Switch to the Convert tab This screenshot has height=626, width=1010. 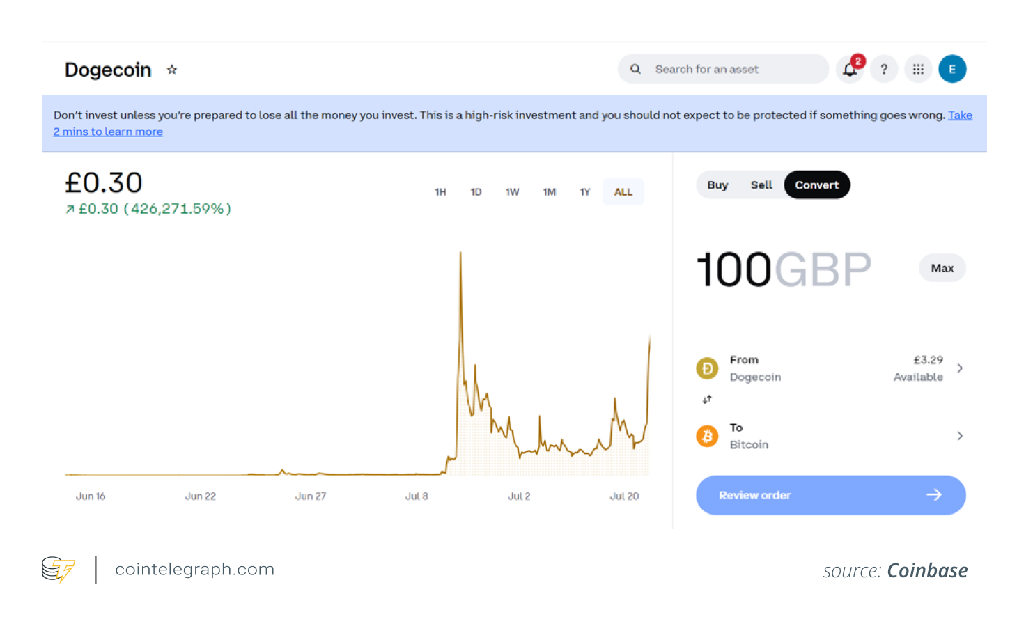[x=817, y=185]
